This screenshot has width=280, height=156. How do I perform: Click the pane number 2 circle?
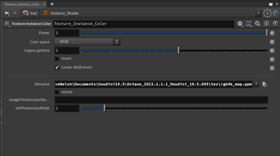pyautogui.click(x=267, y=13)
